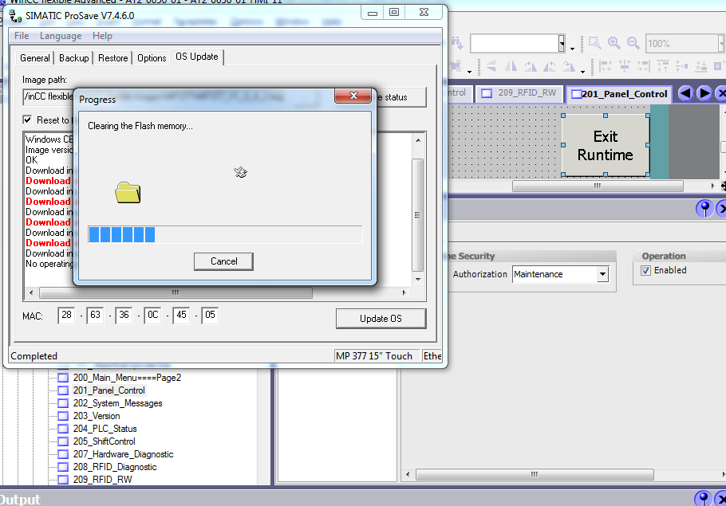726x506 pixels.
Task: Click the rotate clockwise toolbar icon
Action: 531,67
